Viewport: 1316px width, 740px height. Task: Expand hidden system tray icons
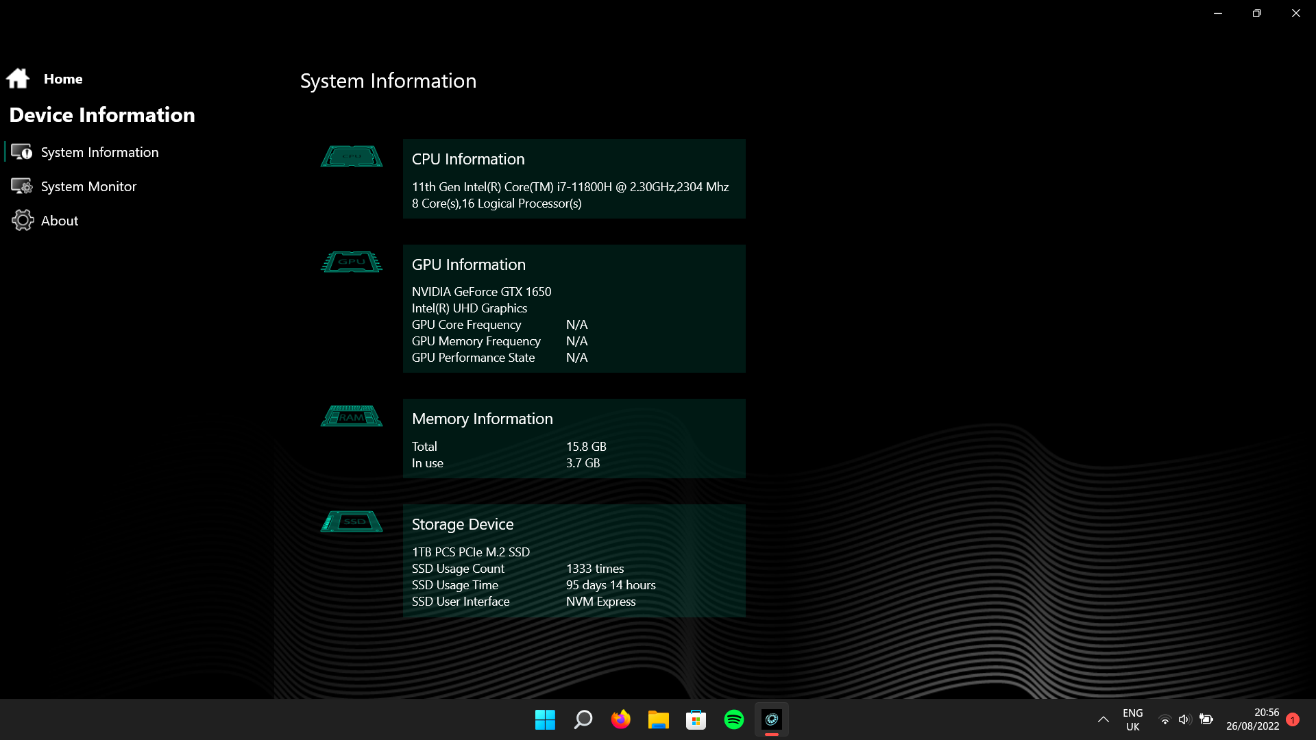[x=1103, y=719]
